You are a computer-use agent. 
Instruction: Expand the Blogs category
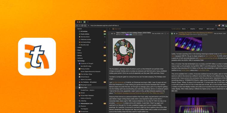click(76, 50)
